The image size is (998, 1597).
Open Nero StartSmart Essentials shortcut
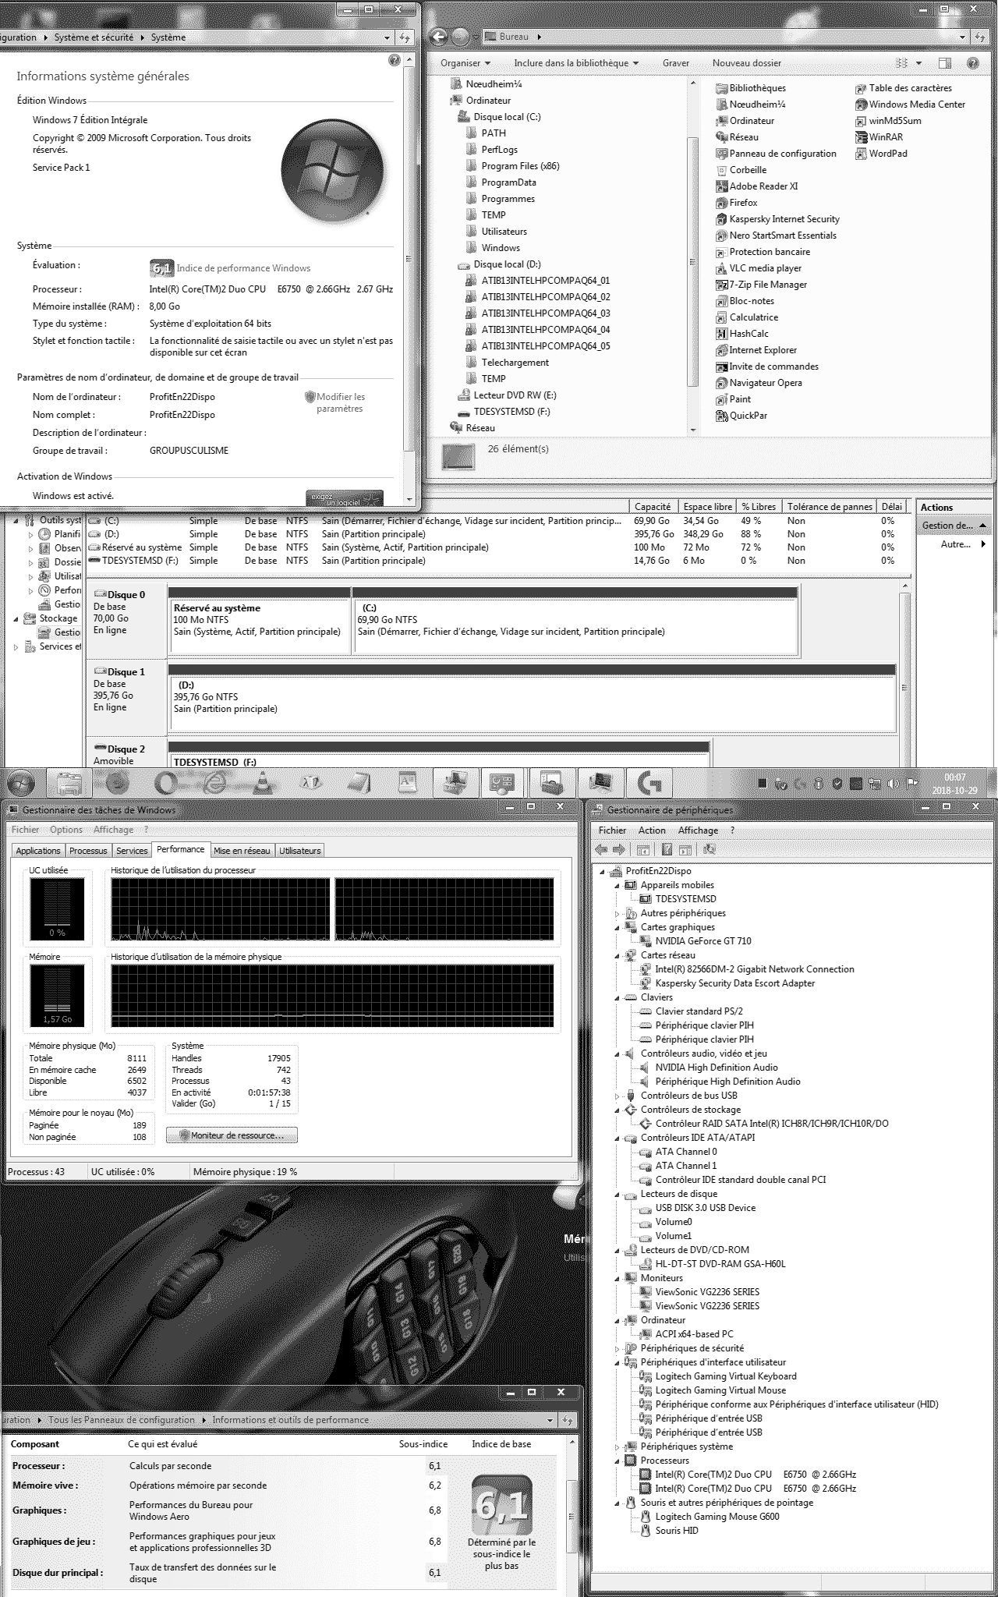[776, 235]
